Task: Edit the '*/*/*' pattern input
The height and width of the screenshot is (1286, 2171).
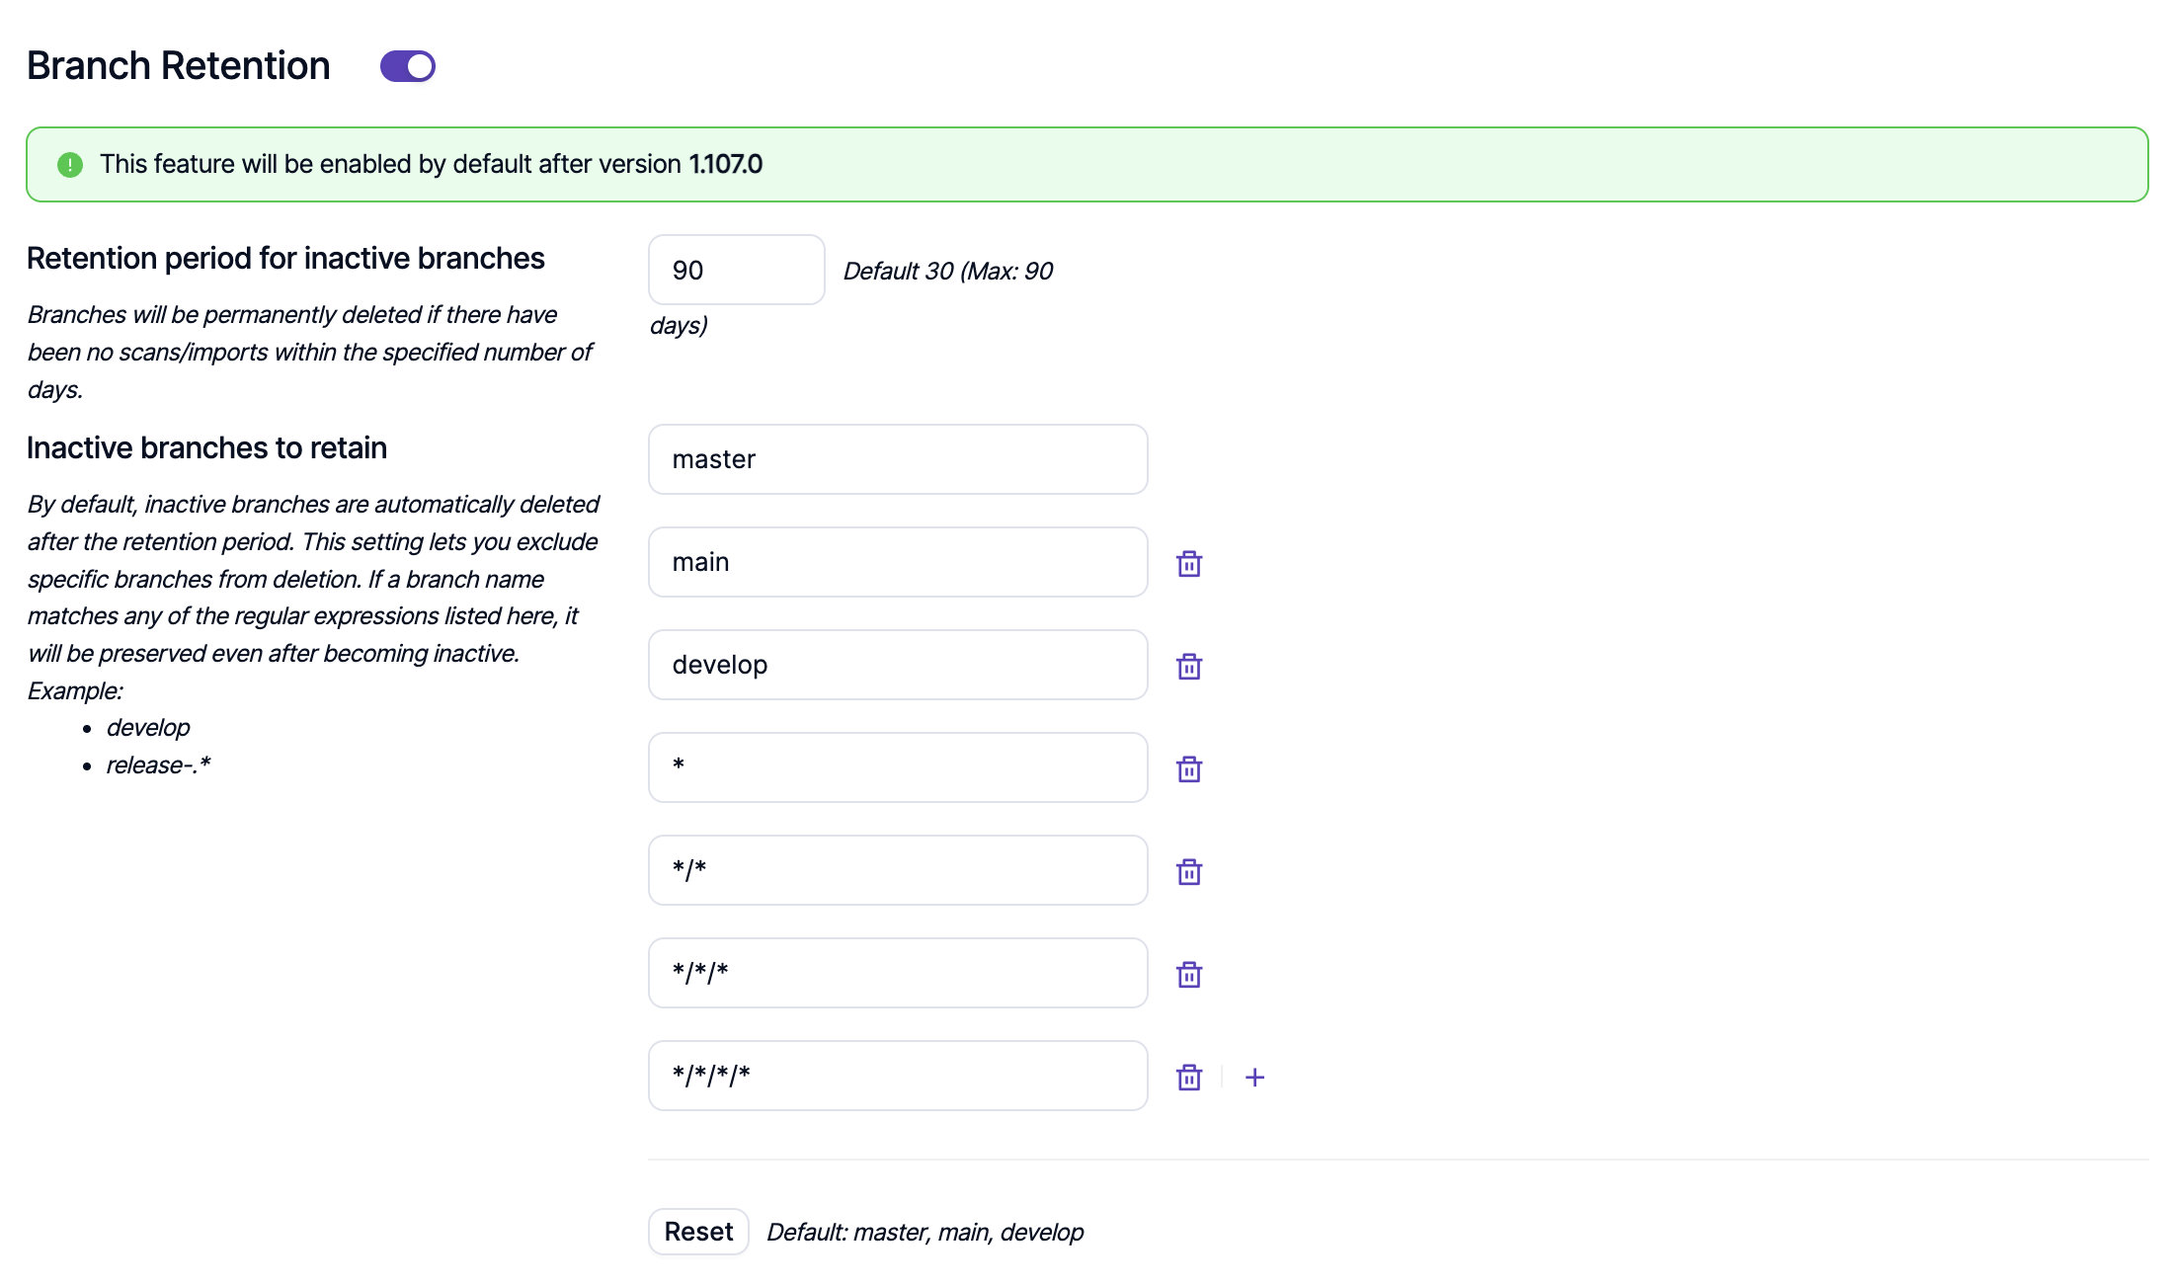Action: point(897,973)
